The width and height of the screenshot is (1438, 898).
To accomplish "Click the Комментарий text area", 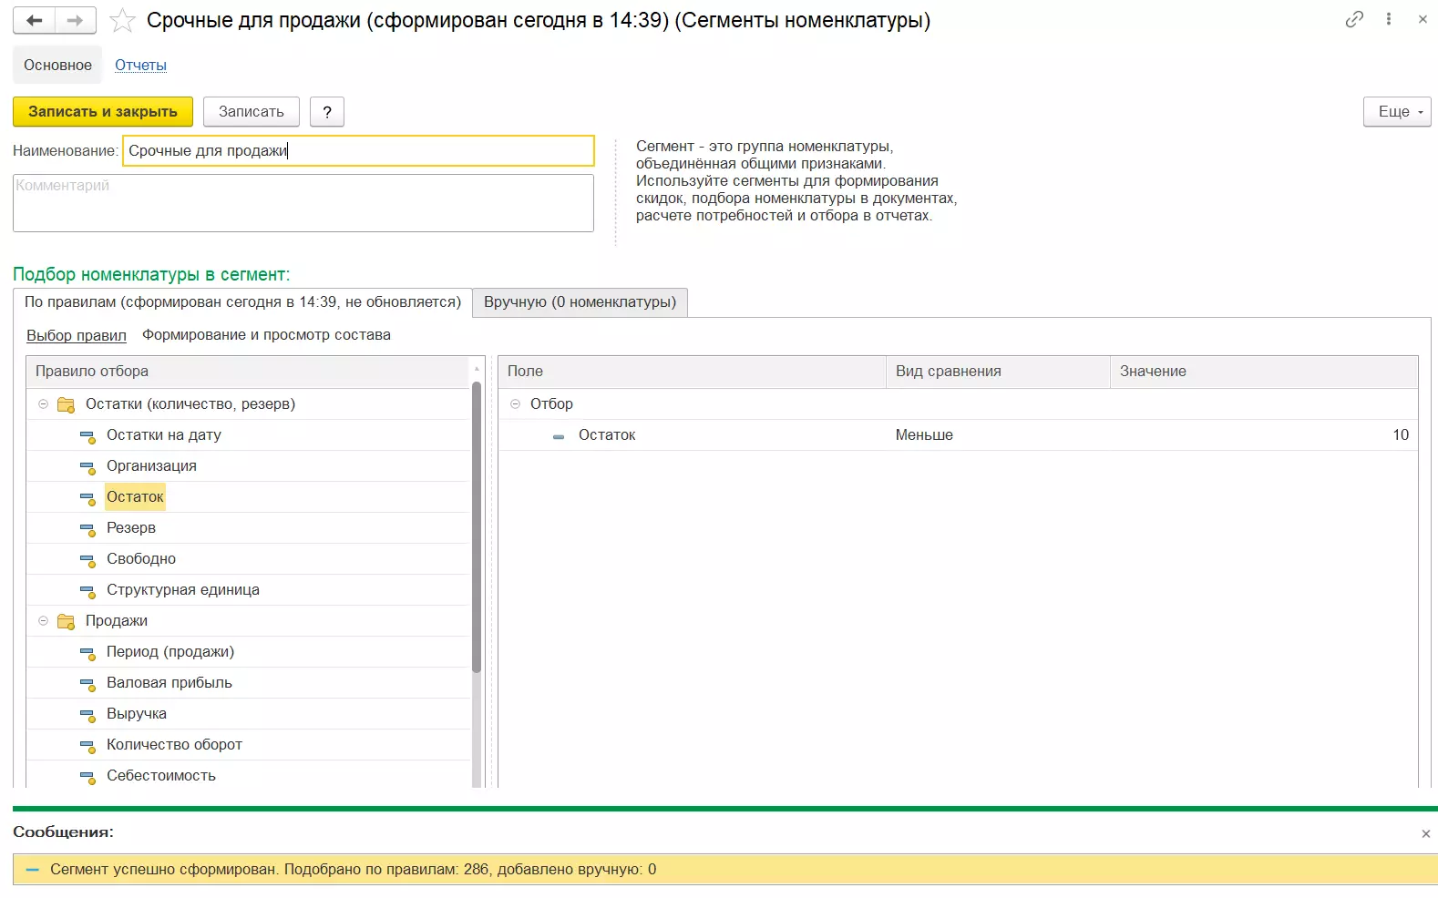I will [x=303, y=202].
